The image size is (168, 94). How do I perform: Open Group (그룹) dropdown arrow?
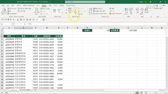tap(137, 14)
